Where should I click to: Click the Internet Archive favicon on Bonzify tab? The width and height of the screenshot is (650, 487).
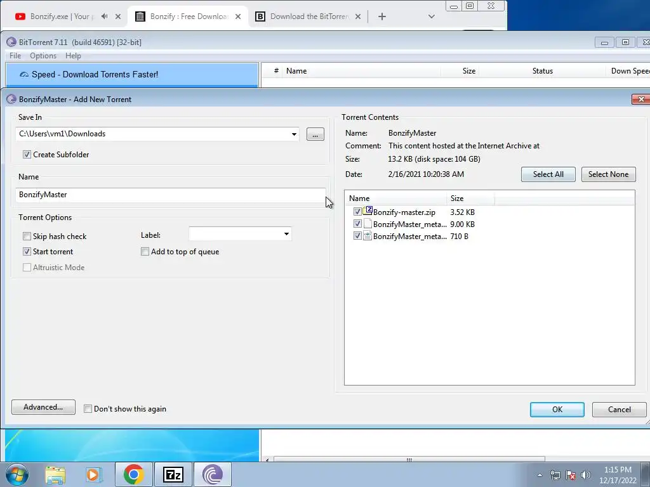point(140,16)
